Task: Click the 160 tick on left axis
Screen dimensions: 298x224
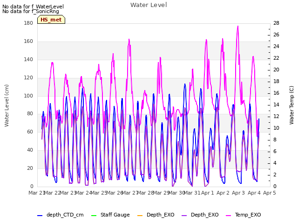Action: coord(28,41)
